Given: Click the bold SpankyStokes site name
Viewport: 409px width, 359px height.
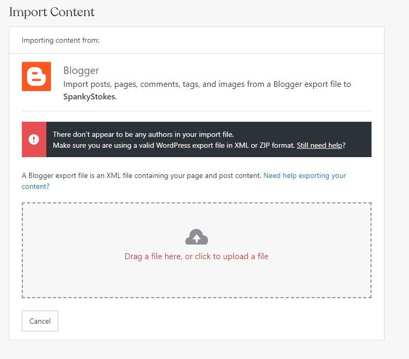Looking at the screenshot, I should [89, 97].
